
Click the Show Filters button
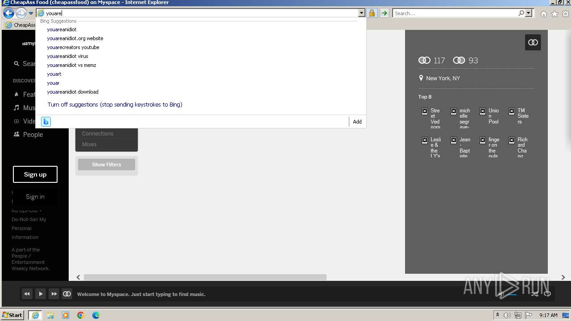[x=107, y=165]
